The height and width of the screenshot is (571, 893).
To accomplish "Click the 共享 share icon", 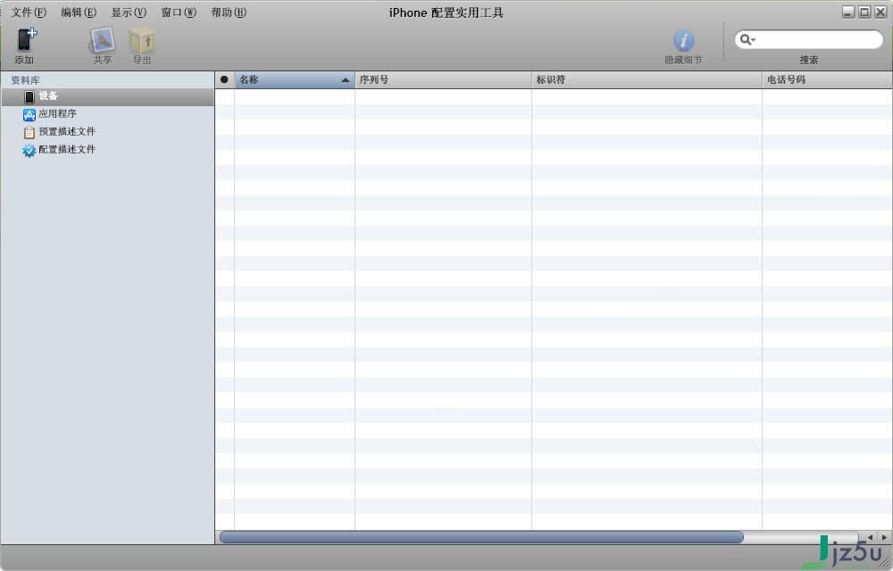I will 103,40.
